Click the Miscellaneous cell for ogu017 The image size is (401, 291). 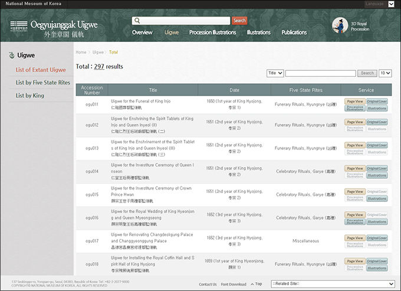(x=305, y=241)
